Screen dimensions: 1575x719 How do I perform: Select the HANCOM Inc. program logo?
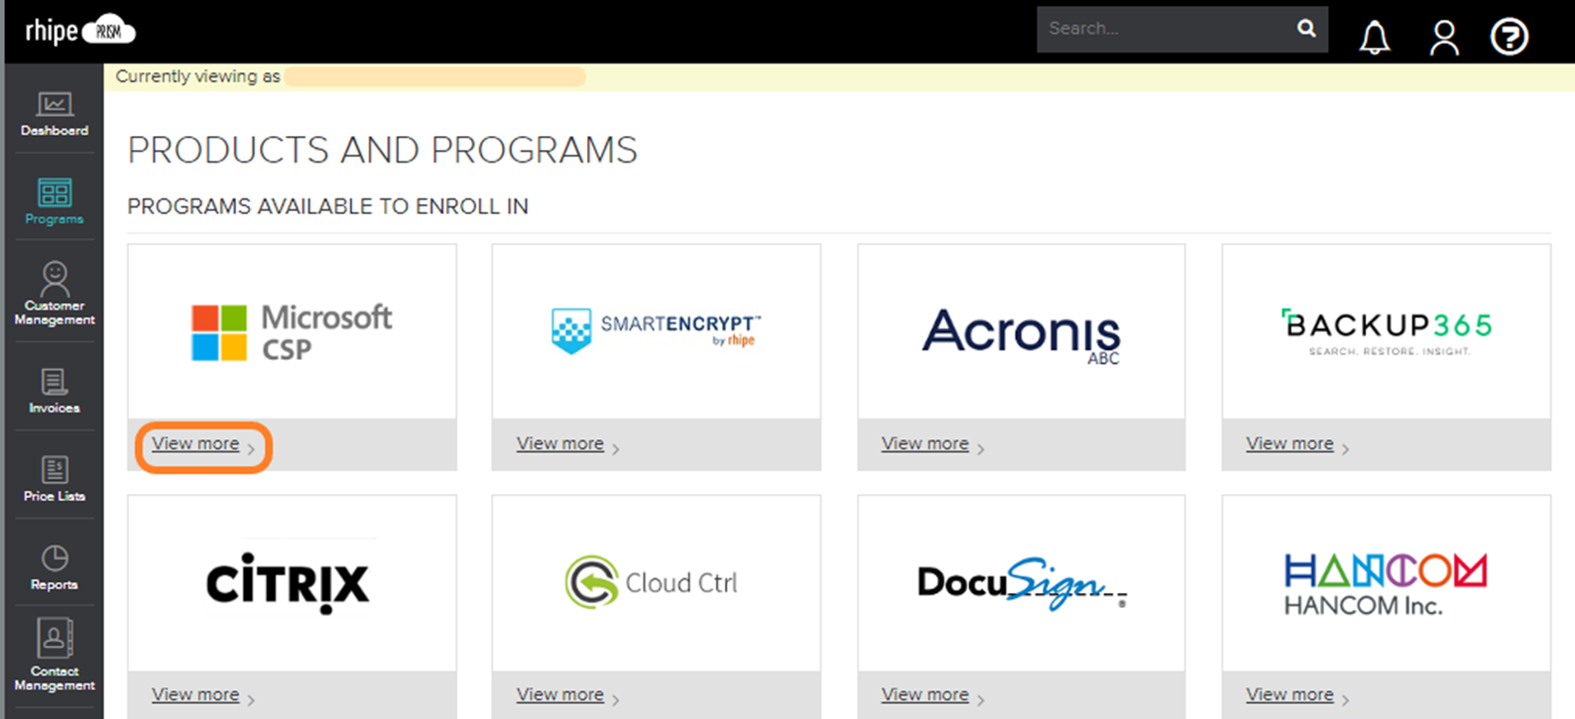1386,585
